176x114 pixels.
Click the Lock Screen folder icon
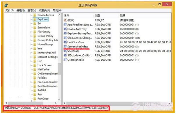(35, 65)
